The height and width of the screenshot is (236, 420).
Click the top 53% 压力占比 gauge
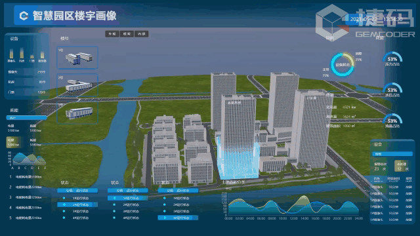coord(392,59)
